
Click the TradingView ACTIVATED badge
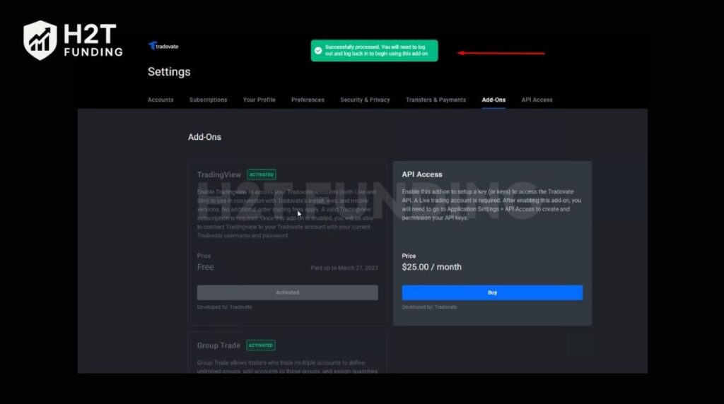coord(262,174)
